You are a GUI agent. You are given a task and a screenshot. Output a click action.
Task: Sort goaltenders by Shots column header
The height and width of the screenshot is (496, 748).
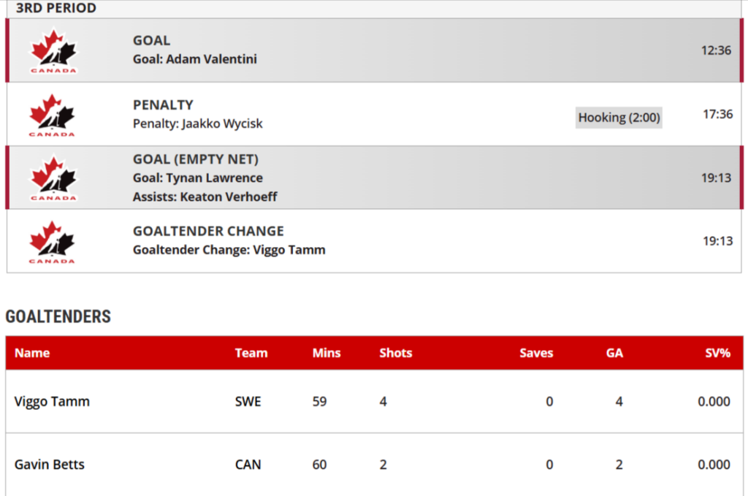point(396,353)
